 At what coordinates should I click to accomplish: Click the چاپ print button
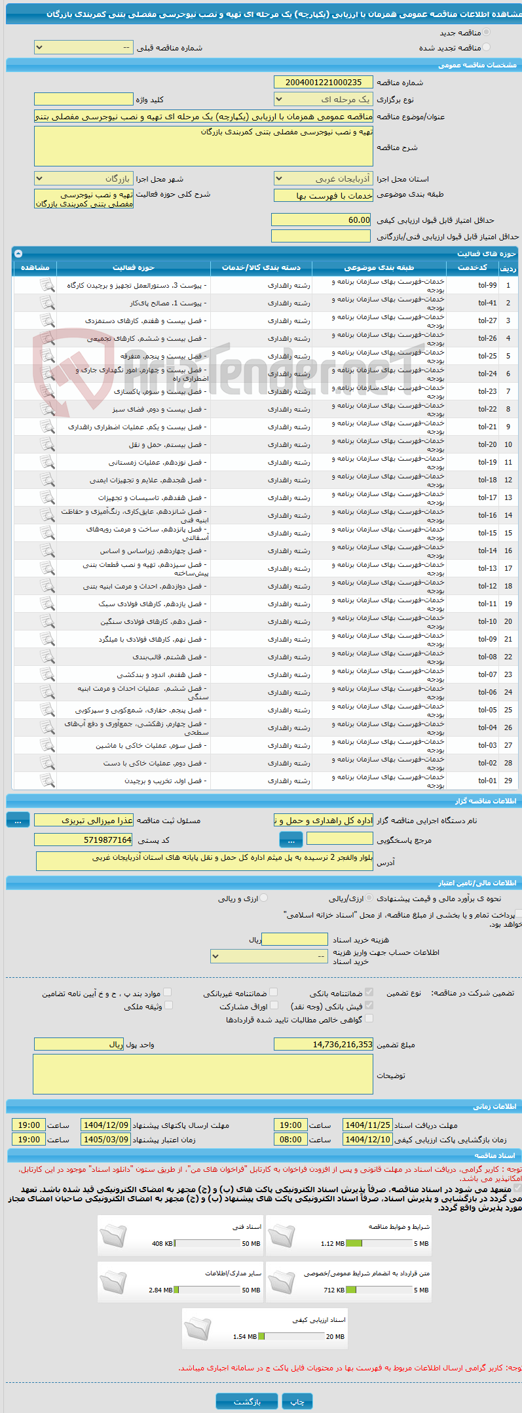(297, 1401)
